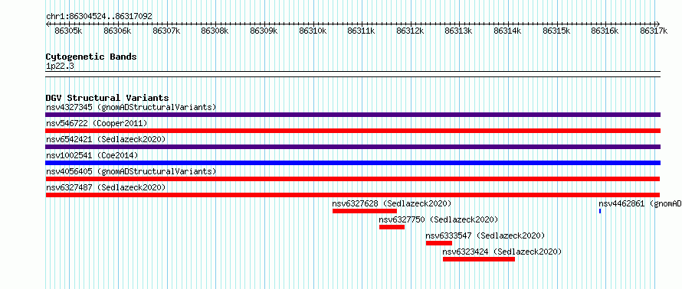The height and width of the screenshot is (289, 682).
Task: Open the nsv4462861 variant label
Action: [x=640, y=203]
